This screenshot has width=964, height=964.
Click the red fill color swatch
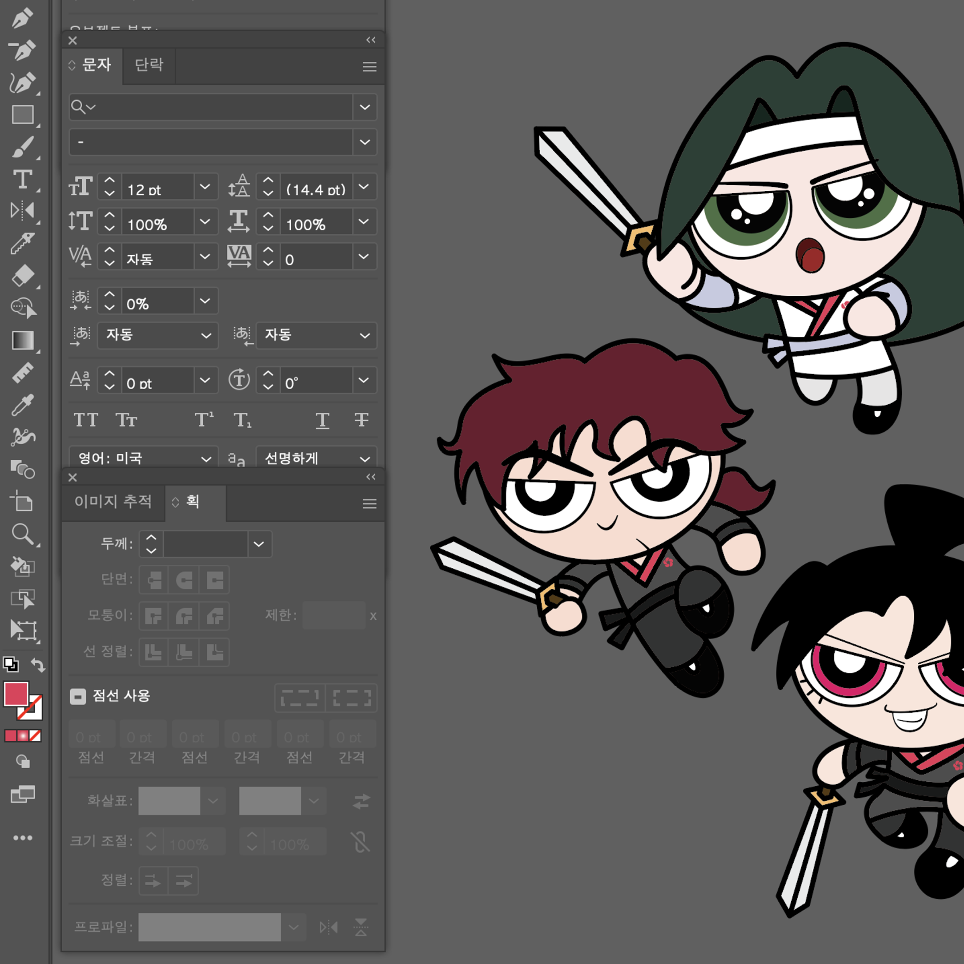(x=16, y=694)
